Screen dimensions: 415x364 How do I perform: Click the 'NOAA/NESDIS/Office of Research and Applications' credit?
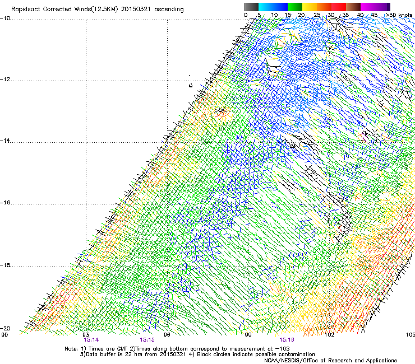point(330,361)
